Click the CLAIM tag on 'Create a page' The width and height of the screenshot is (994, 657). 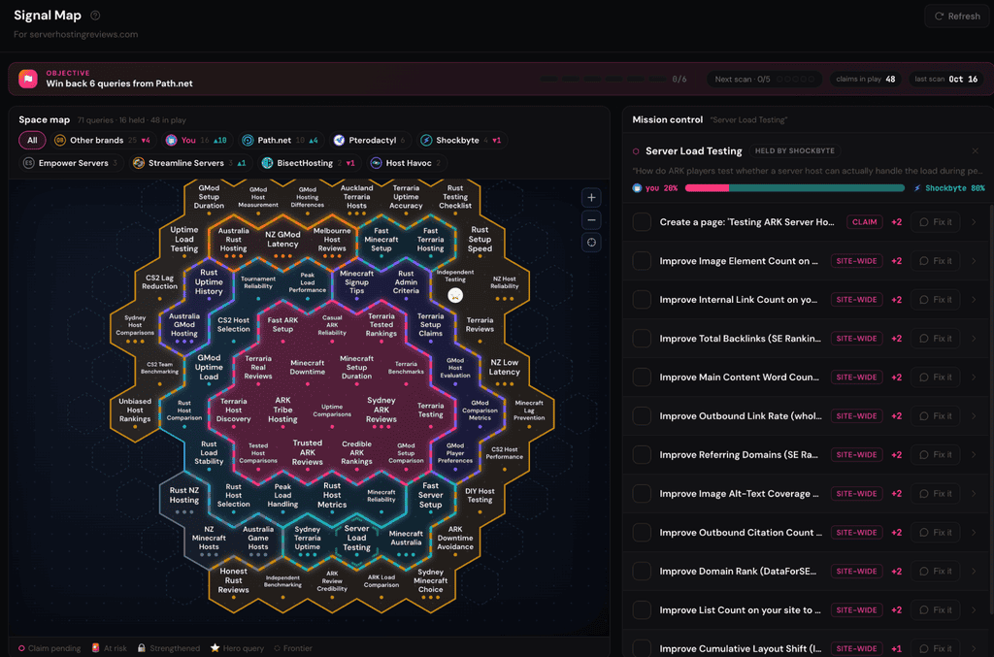864,221
